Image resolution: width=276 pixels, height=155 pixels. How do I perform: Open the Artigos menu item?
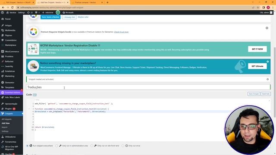pyautogui.click(x=8, y=25)
